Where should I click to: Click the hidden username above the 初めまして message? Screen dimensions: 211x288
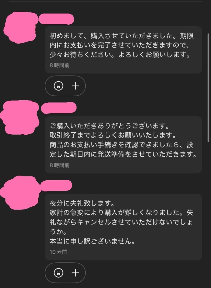tap(56, 19)
